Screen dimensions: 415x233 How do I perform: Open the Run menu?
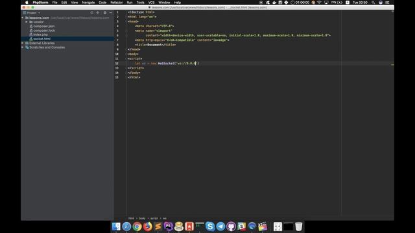[x=130, y=3]
